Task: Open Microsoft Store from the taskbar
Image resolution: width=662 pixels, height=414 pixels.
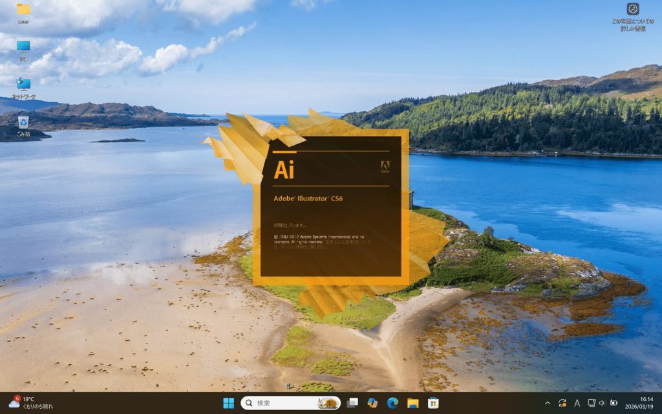Action: click(x=432, y=403)
